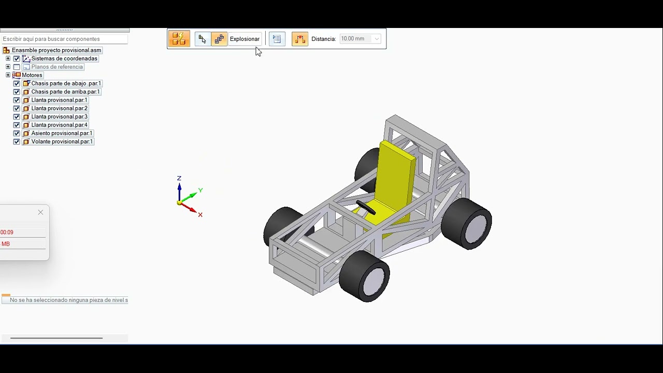Click the XYZ orientation triad
Screen dimensions: 663x373
pyautogui.click(x=189, y=197)
